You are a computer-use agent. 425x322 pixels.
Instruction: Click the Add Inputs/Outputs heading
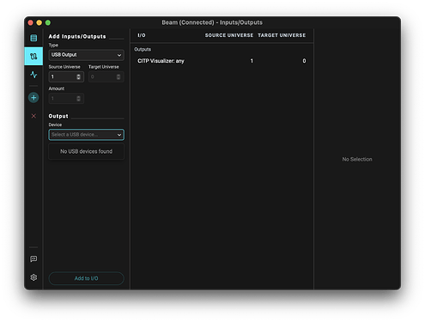[77, 36]
